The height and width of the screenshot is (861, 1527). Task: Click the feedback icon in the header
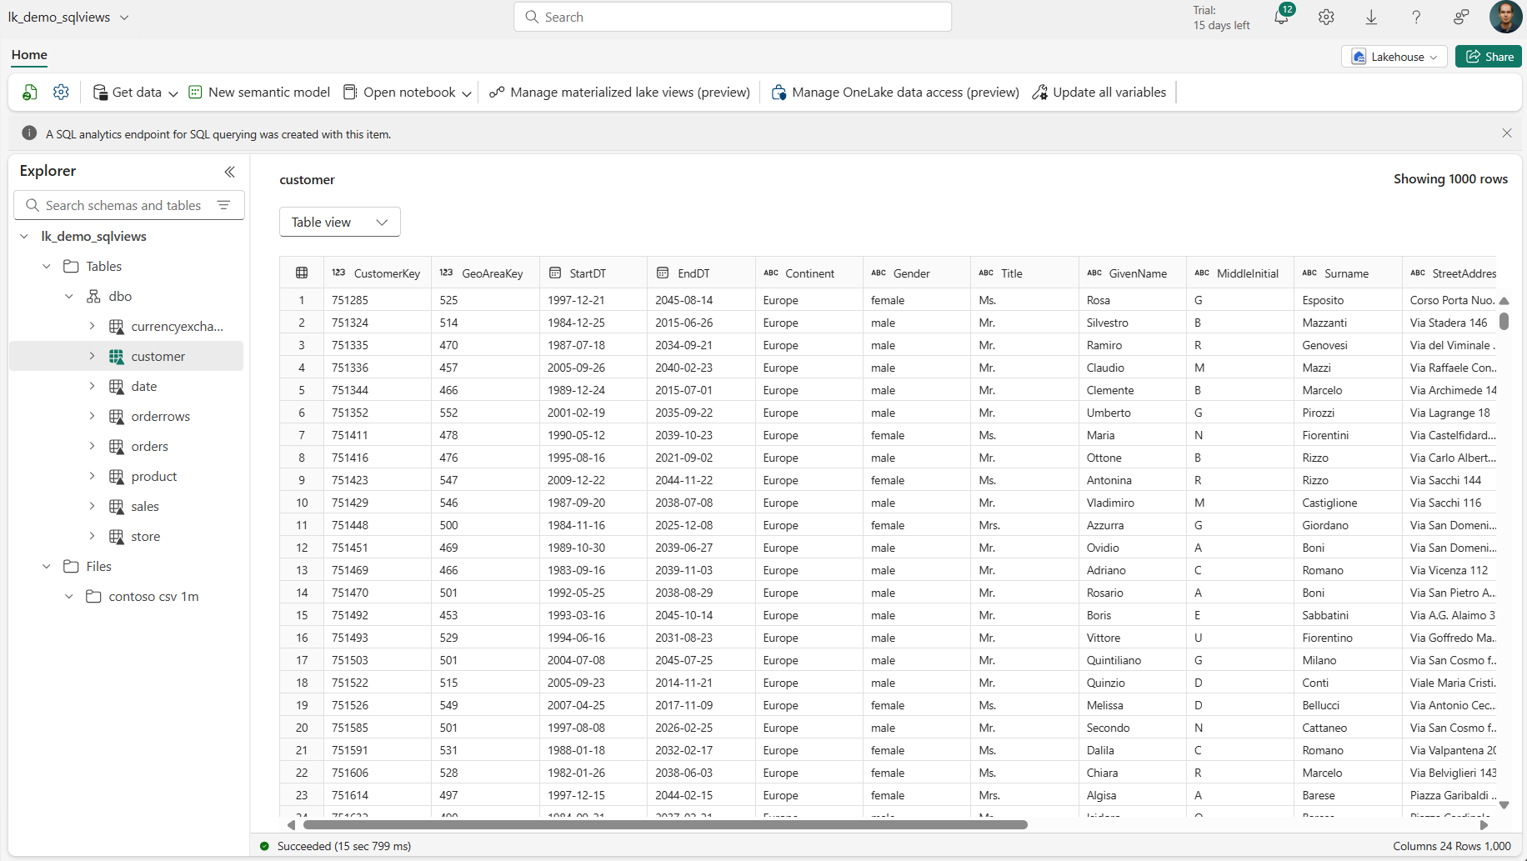coord(1461,17)
